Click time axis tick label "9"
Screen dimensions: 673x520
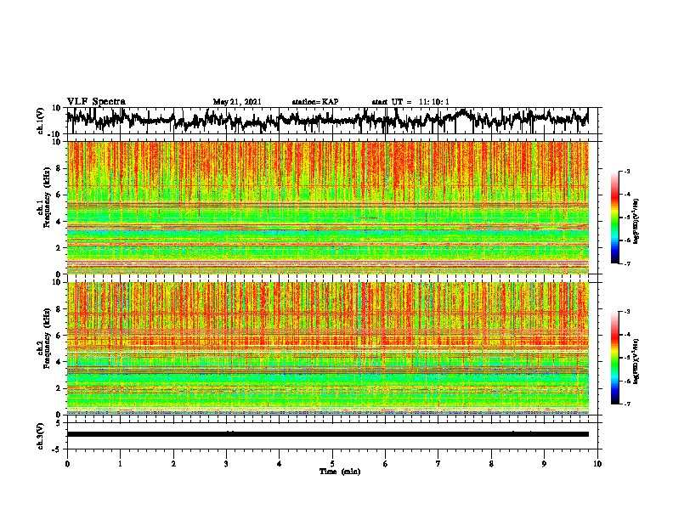click(x=544, y=464)
